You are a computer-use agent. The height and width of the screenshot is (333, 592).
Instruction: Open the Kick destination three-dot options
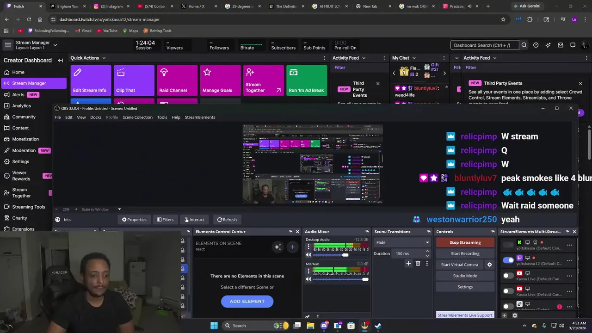pos(569,245)
